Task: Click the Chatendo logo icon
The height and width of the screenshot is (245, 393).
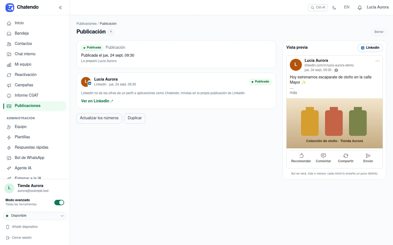Action: (10, 8)
